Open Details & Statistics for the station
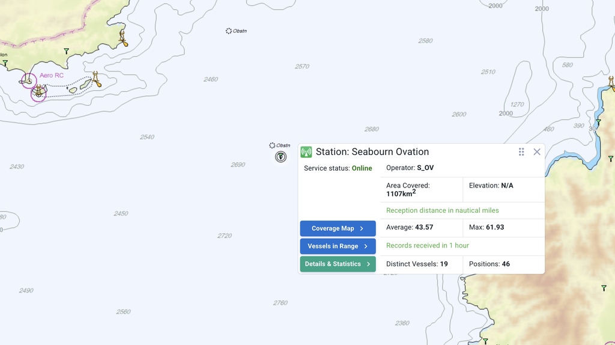This screenshot has width=615, height=345. pyautogui.click(x=338, y=264)
